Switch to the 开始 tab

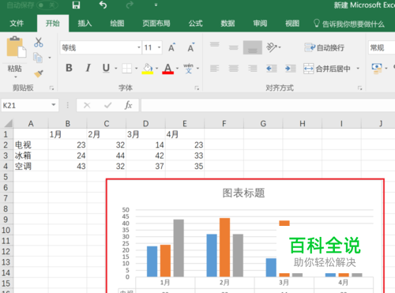(x=53, y=24)
